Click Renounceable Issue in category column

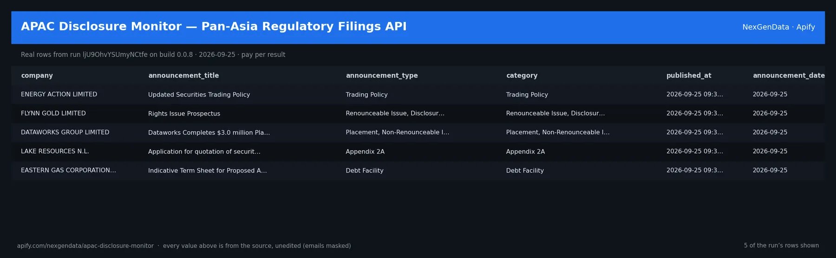(555, 114)
